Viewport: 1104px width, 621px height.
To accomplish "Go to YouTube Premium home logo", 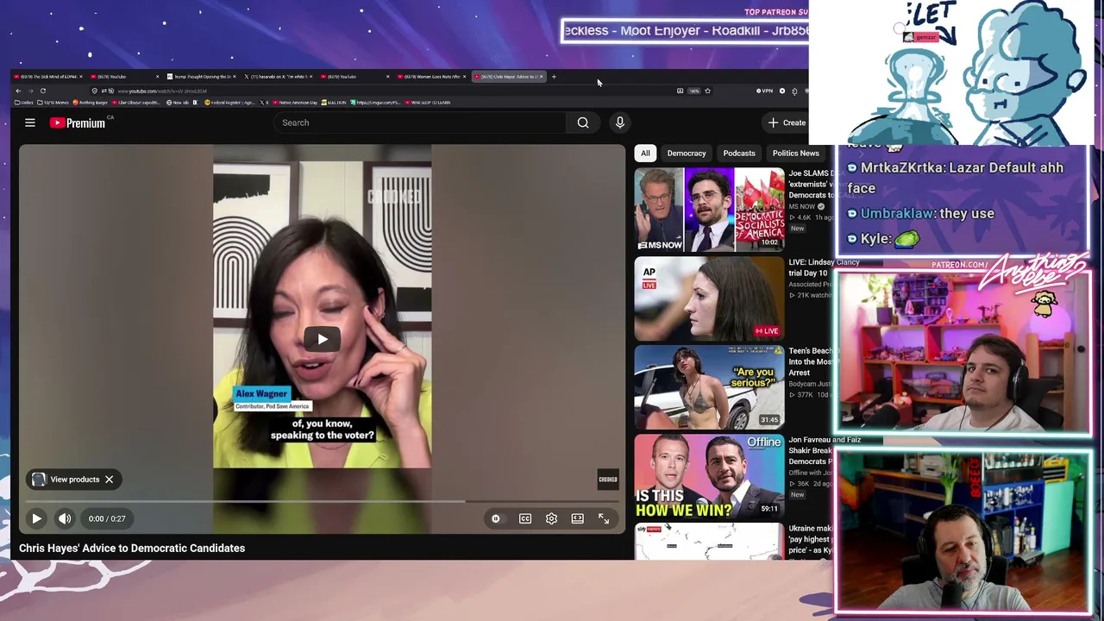I will click(77, 122).
